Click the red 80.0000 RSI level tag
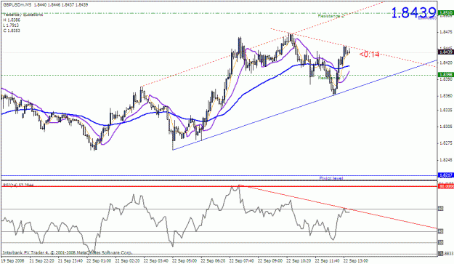Viewport: 454px width, 264px height. [446, 186]
